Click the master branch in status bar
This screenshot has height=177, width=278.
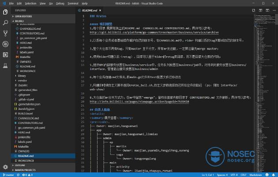pos(9,174)
